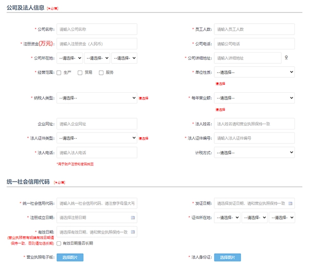This screenshot has width=309, height=262.
Task: Open the calendar icon in 发证日期 field
Action: pyautogui.click(x=290, y=203)
